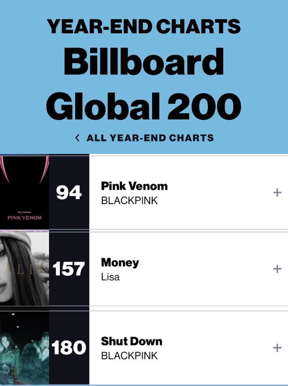Click rank 180 beside Shut Down

coord(69,348)
